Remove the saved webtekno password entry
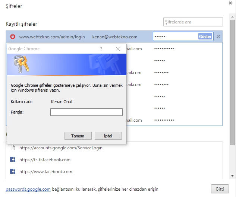This screenshot has width=236, height=197. (x=218, y=36)
